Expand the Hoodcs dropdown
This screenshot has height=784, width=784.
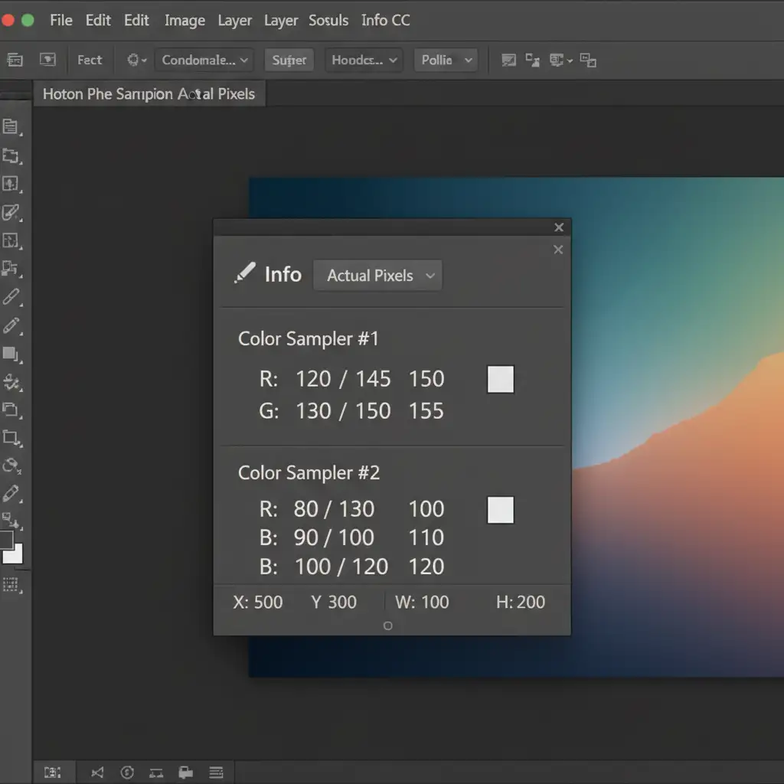pos(364,60)
